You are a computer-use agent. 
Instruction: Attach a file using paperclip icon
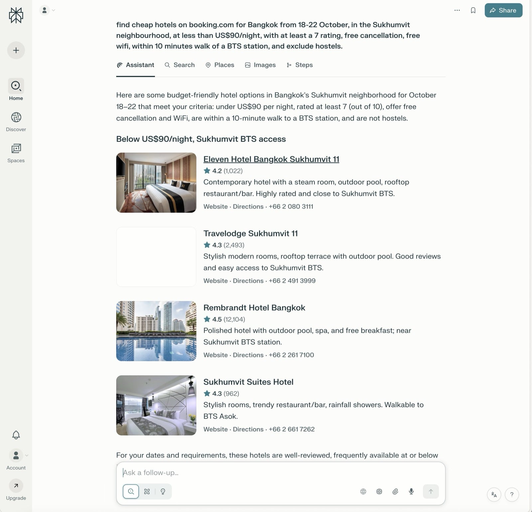click(395, 491)
